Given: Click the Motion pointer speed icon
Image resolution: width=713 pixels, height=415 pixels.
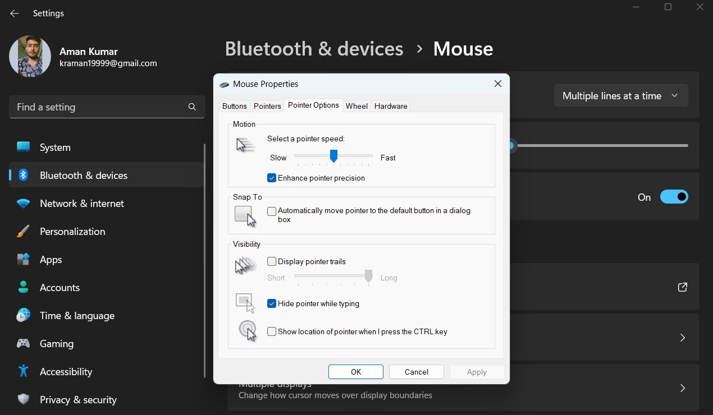Looking at the screenshot, I should (245, 146).
